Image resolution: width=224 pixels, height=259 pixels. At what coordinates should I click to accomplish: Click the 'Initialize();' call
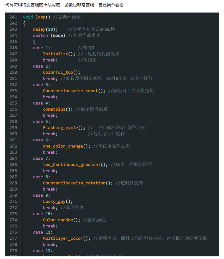coord(59,54)
